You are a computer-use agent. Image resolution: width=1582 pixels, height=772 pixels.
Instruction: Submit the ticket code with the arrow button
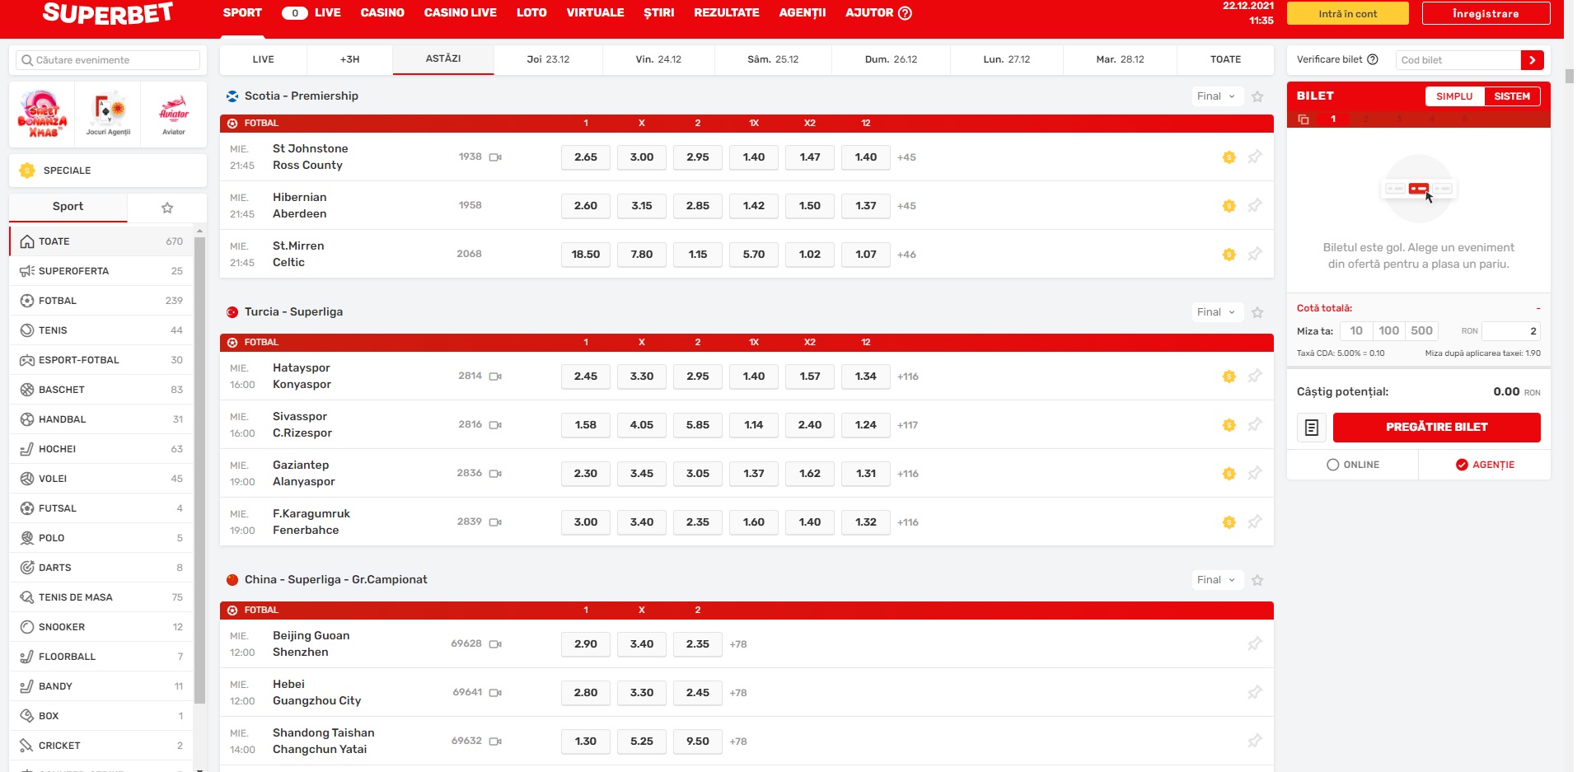point(1532,60)
